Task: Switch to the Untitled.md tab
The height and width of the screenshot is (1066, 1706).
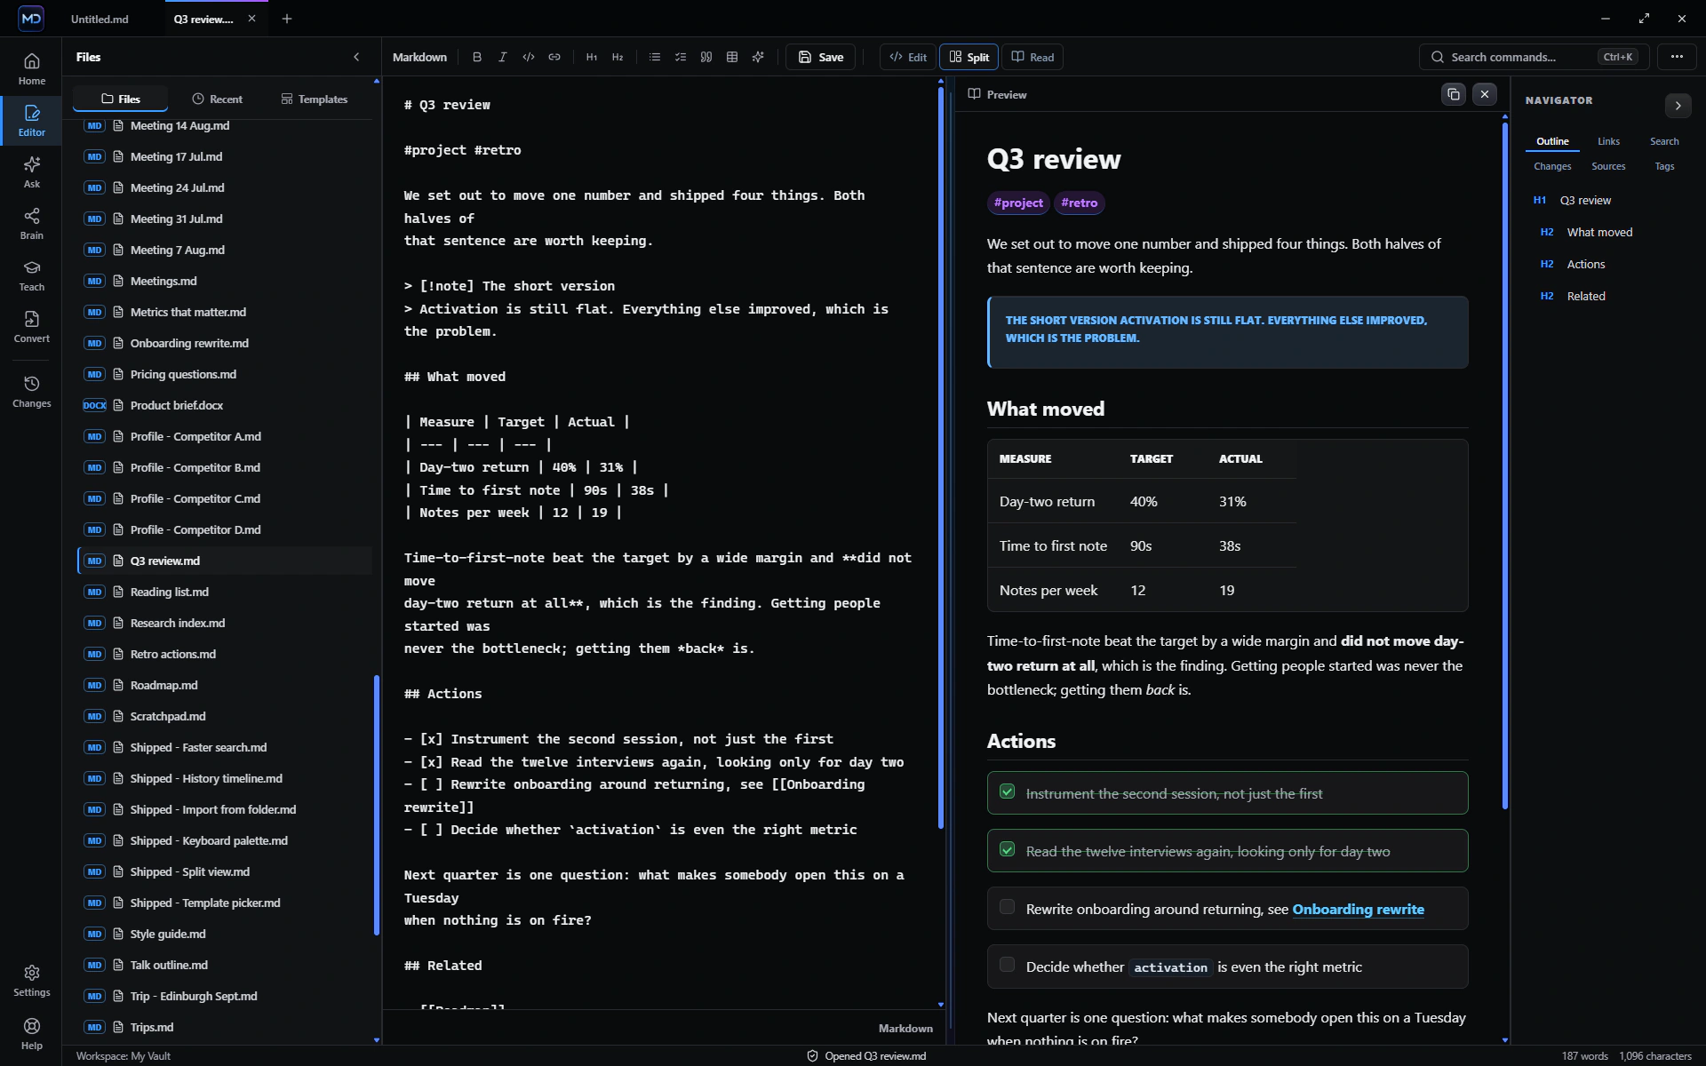Action: click(100, 19)
